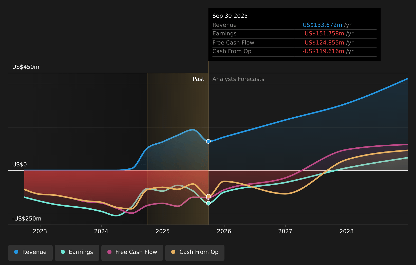Screen dimensions: 416x265
Task: Click the -US$250m y-axis label
Action: coord(27,219)
